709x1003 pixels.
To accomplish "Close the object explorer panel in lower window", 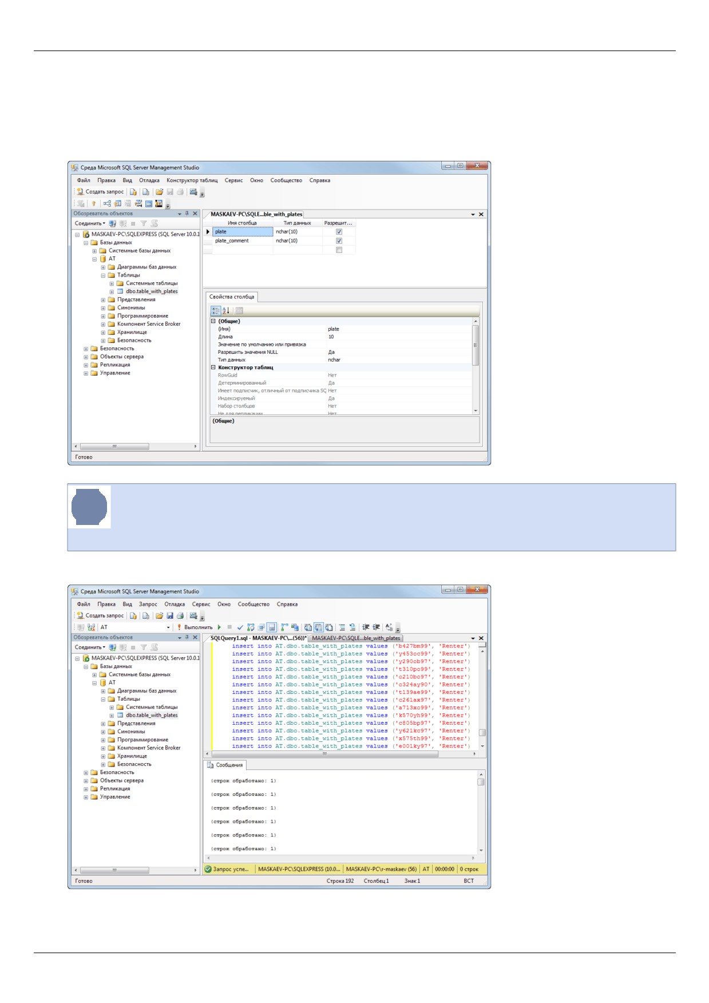I will pos(195,637).
